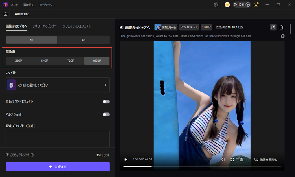Viewport: 295px width, 177px height.
Task: Toggle マルチショット switch
Action: tap(106, 114)
